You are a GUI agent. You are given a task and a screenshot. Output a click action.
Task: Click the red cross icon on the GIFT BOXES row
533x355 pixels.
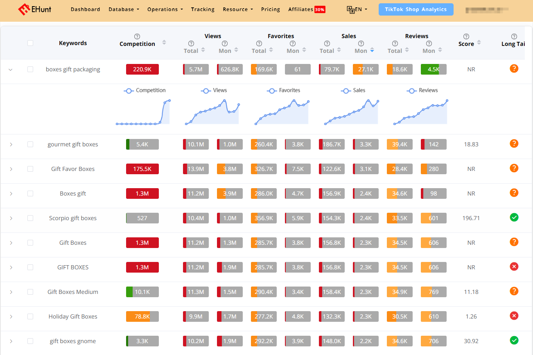click(514, 266)
